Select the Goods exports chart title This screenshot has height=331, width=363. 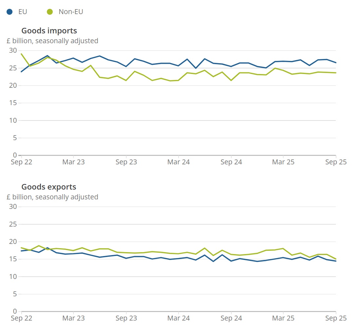click(x=49, y=187)
